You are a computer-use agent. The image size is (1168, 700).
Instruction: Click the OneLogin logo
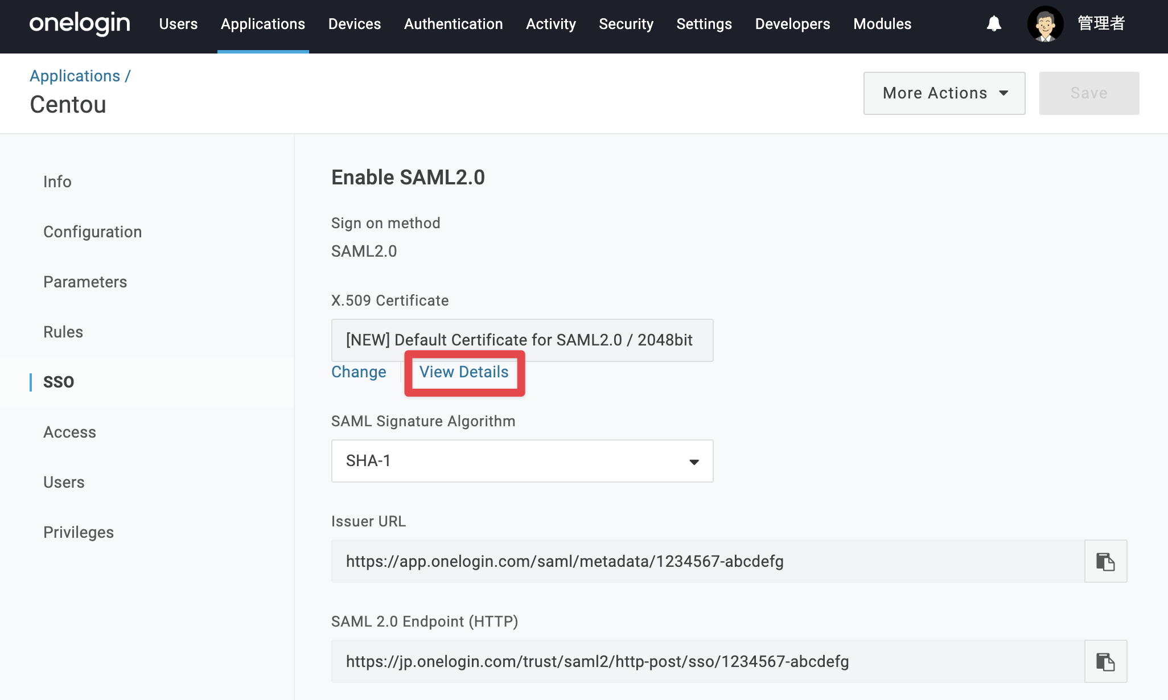pos(80,24)
